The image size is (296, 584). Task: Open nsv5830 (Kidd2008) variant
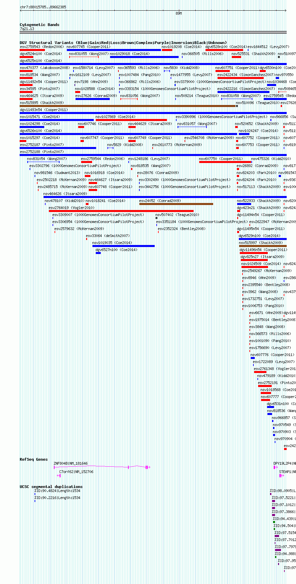click(x=182, y=68)
